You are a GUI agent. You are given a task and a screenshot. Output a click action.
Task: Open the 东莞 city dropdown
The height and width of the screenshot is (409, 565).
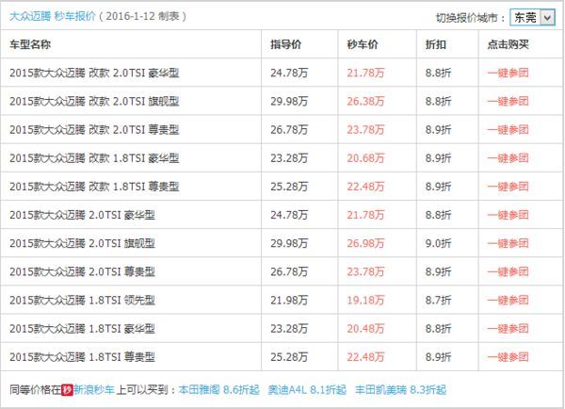532,17
